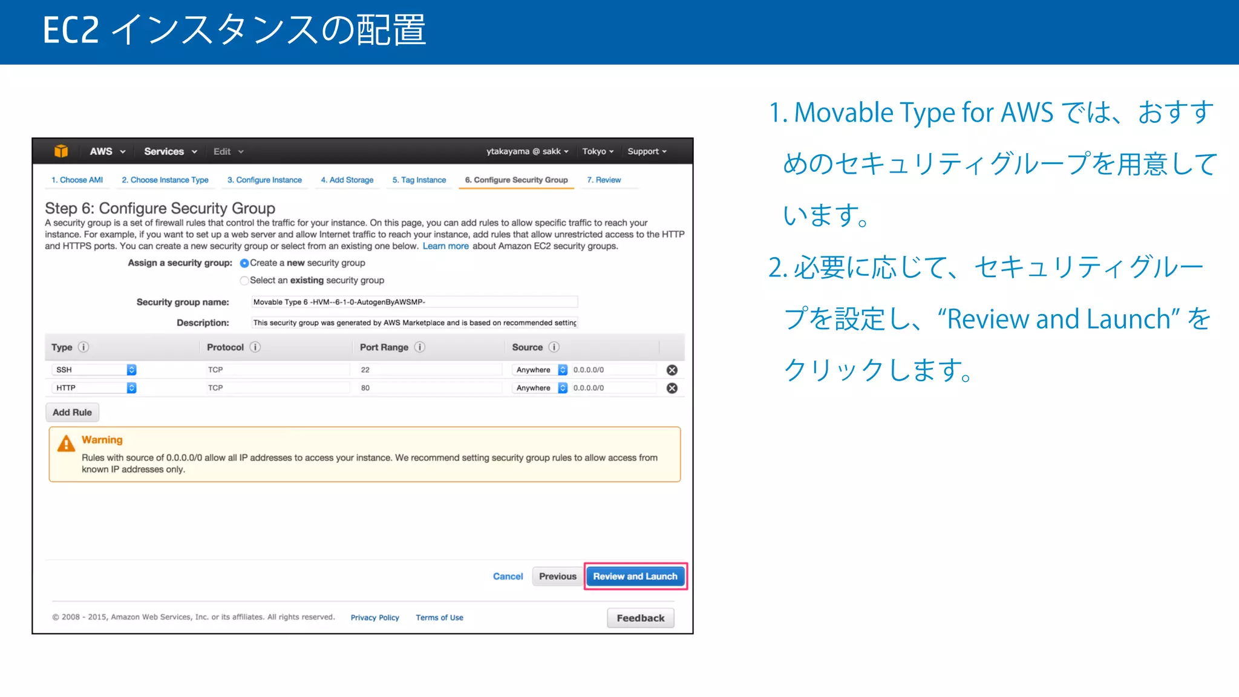Image resolution: width=1239 pixels, height=697 pixels.
Task: Select 6. Configure Security Group tab
Action: pos(516,180)
